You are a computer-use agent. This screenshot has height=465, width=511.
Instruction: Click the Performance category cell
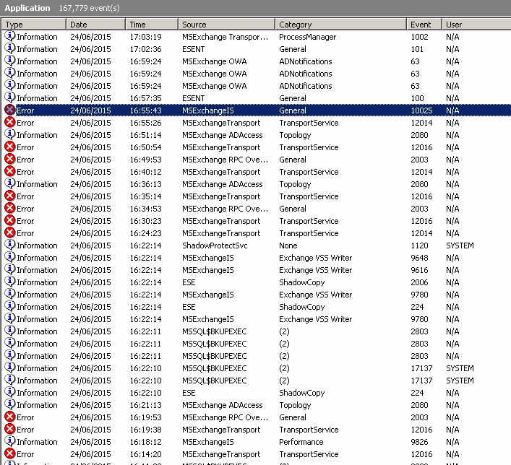pyautogui.click(x=301, y=442)
